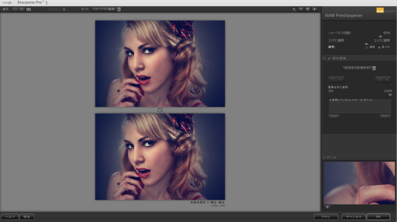Select single image view icon

pos(15,9)
